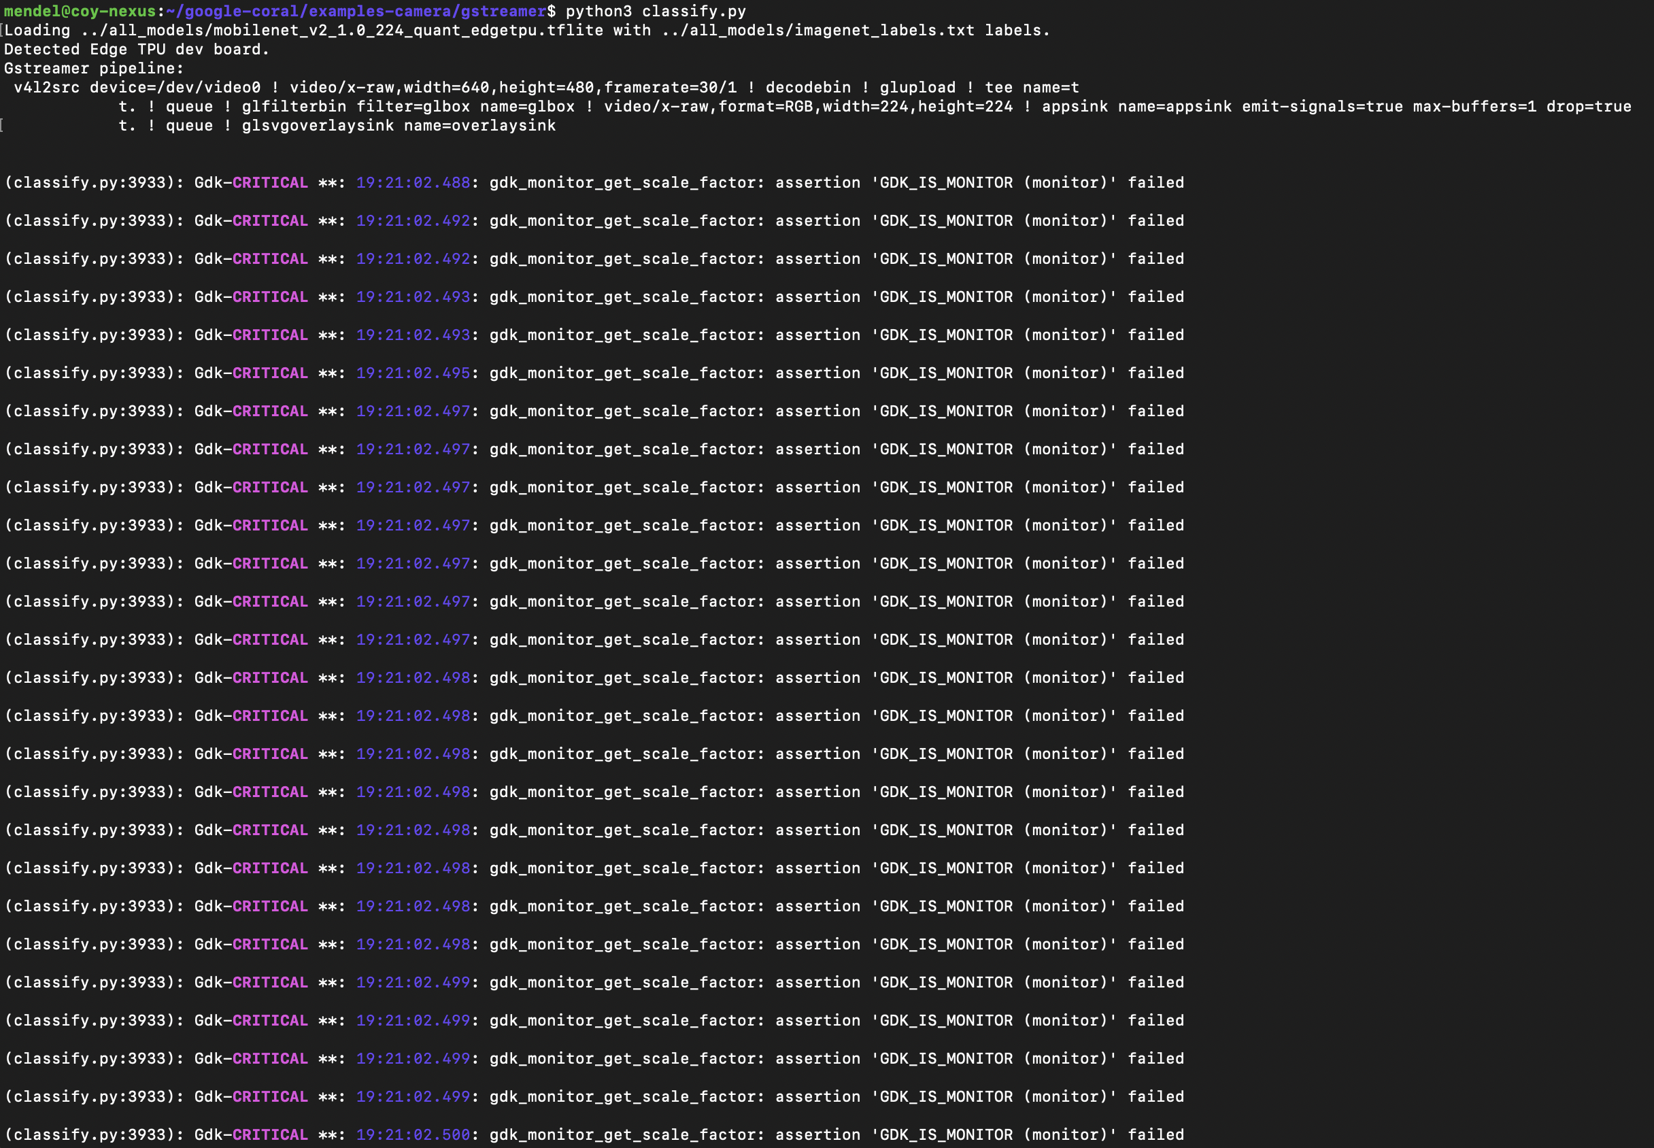Viewport: 1654px width, 1148px height.
Task: Click the tee name=t pipeline element
Action: [x=1032, y=87]
